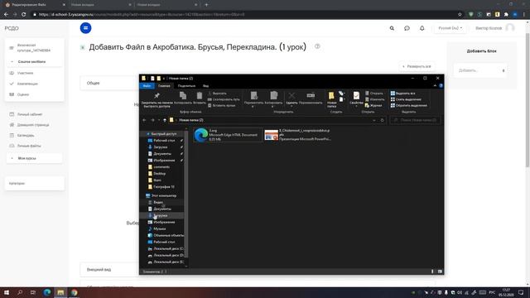This screenshot has height=298, width=530.
Task: Open the География 10 folder
Action: point(164,186)
